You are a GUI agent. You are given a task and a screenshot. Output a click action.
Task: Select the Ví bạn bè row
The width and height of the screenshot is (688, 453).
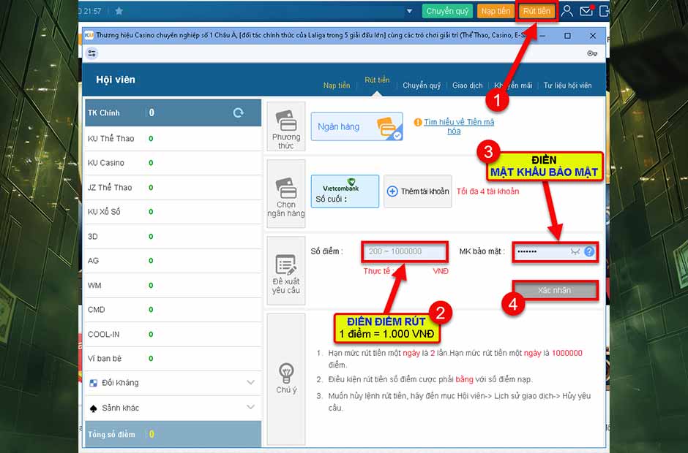pyautogui.click(x=173, y=358)
